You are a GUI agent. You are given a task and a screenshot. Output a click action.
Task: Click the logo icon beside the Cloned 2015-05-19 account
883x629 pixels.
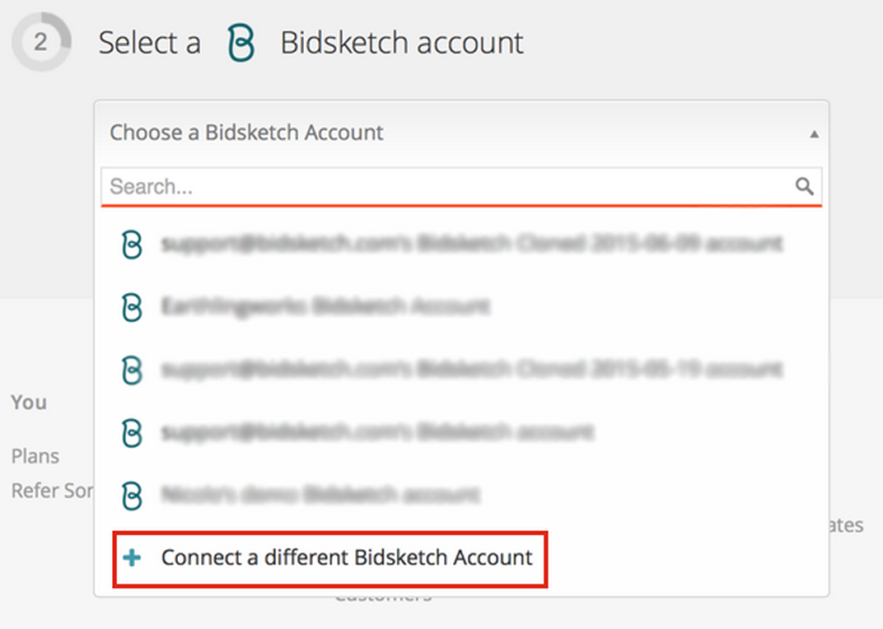tap(132, 370)
